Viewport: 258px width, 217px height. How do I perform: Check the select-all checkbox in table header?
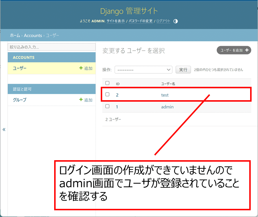pyautogui.click(x=107, y=83)
